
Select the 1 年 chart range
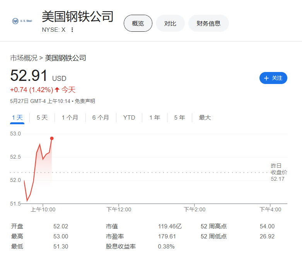(155, 118)
